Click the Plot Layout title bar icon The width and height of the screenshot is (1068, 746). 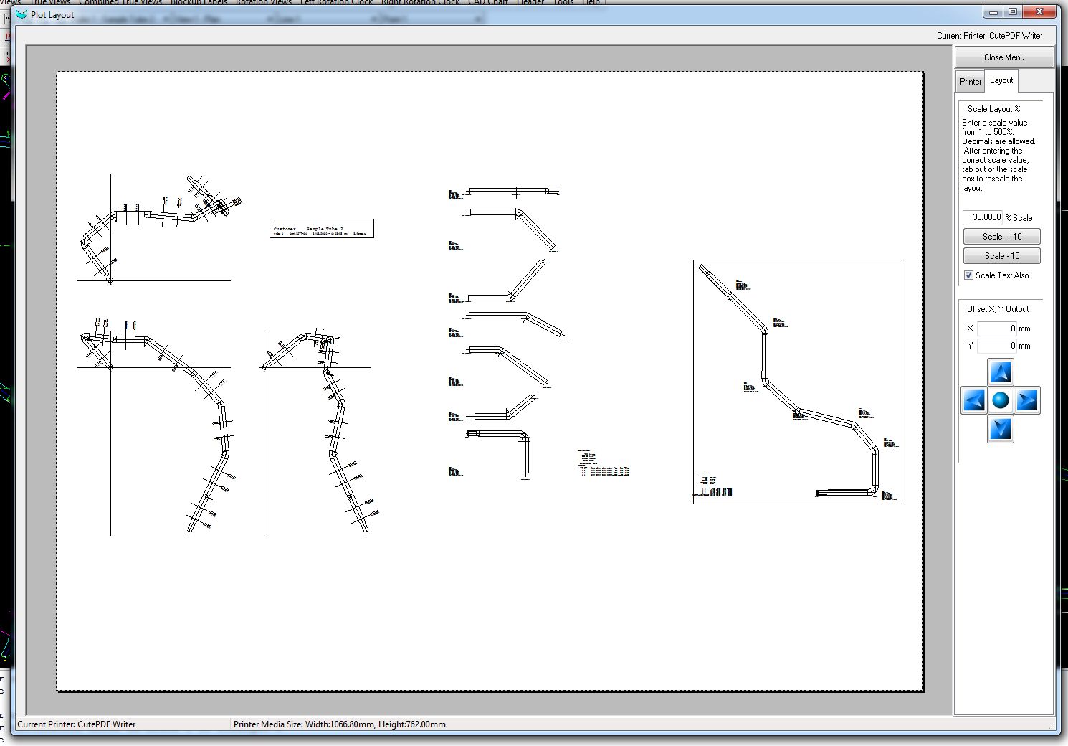pos(22,14)
